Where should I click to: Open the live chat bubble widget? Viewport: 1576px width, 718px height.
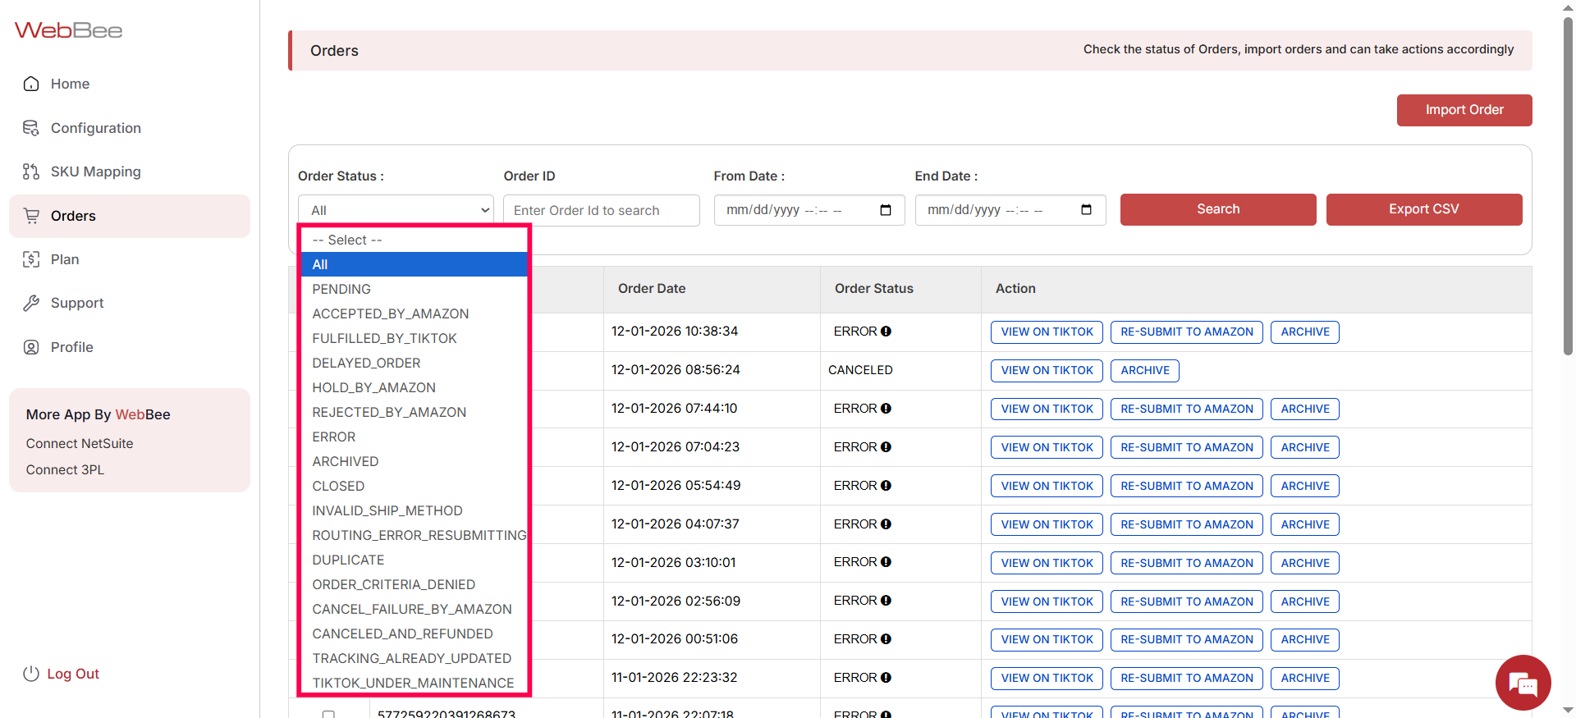click(x=1523, y=682)
